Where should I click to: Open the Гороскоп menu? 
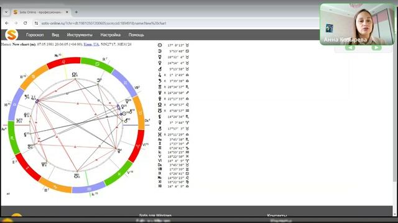pyautogui.click(x=35, y=35)
